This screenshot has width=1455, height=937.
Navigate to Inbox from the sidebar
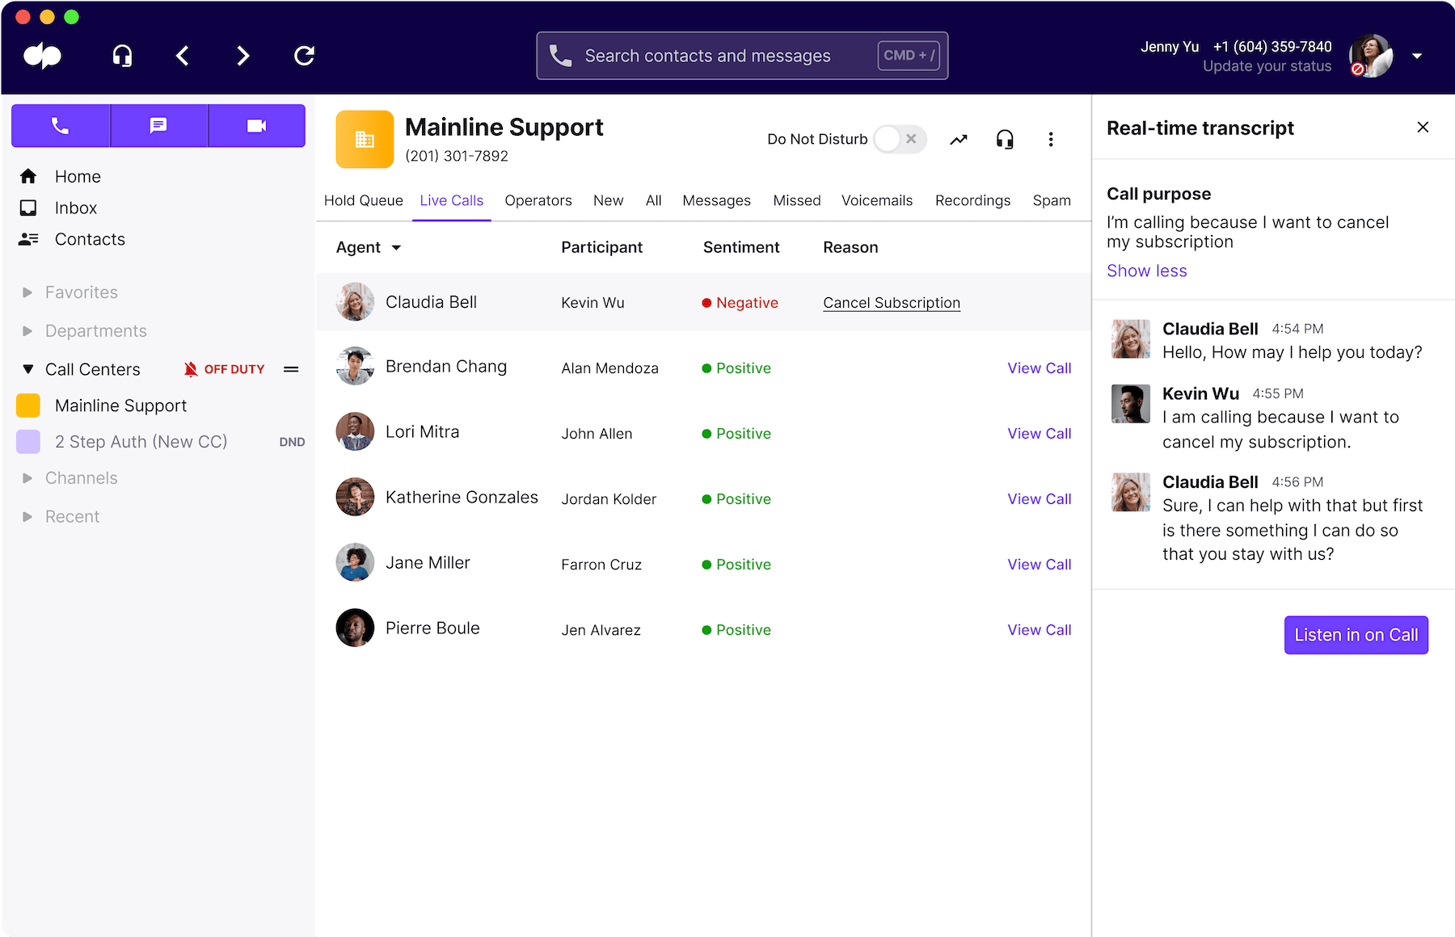pyautogui.click(x=75, y=208)
